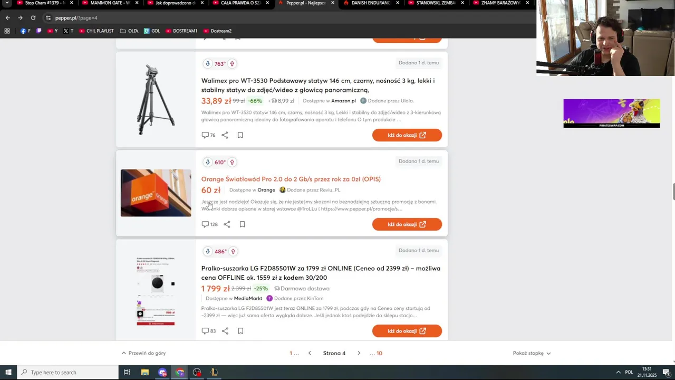View Reviu_PL's profile avatar
This screenshot has width=675, height=380.
[x=282, y=190]
